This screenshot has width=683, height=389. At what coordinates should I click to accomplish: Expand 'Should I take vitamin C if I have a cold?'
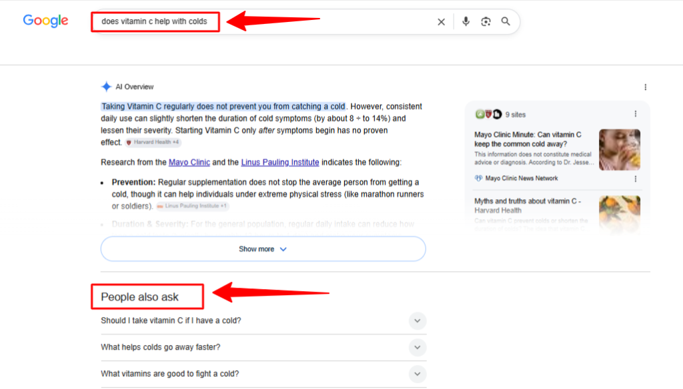click(x=263, y=320)
